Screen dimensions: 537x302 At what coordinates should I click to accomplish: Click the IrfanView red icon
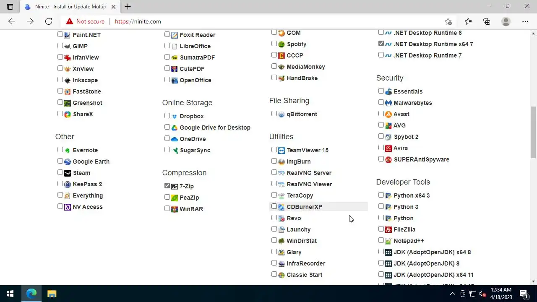click(x=67, y=57)
